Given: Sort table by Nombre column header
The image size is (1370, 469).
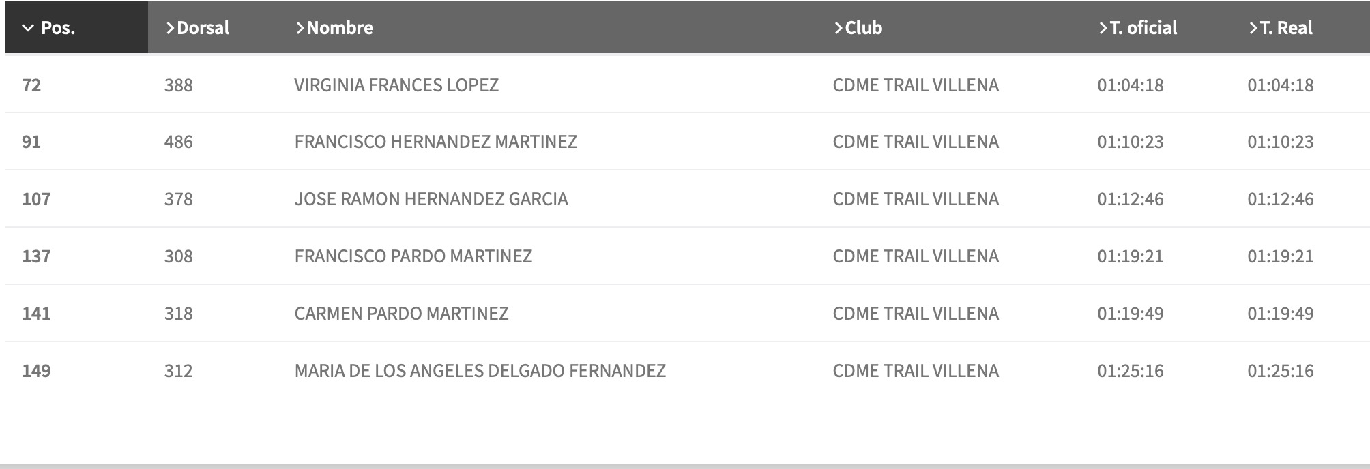Looking at the screenshot, I should point(339,28).
